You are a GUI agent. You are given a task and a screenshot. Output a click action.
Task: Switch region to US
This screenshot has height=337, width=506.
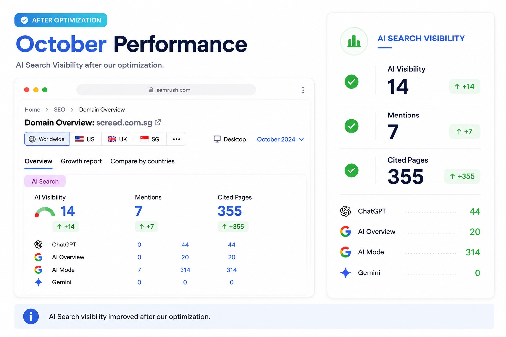(x=85, y=139)
